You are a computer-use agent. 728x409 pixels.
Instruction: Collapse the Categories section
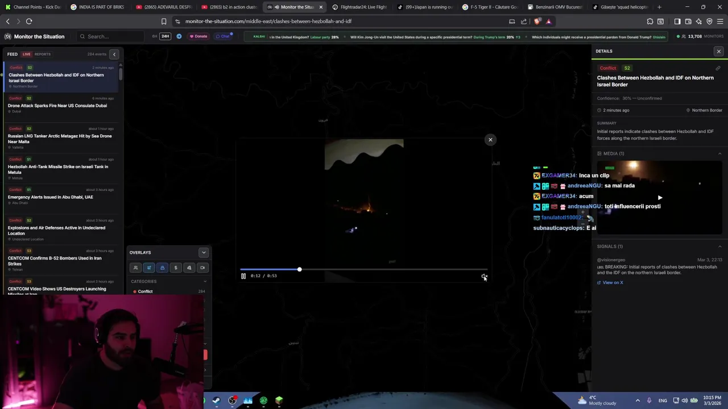[x=205, y=281]
